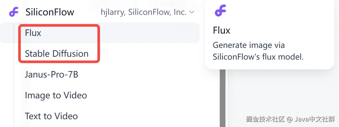Click the Flux title in the preview card
The height and width of the screenshot is (127, 339).
[x=222, y=30]
